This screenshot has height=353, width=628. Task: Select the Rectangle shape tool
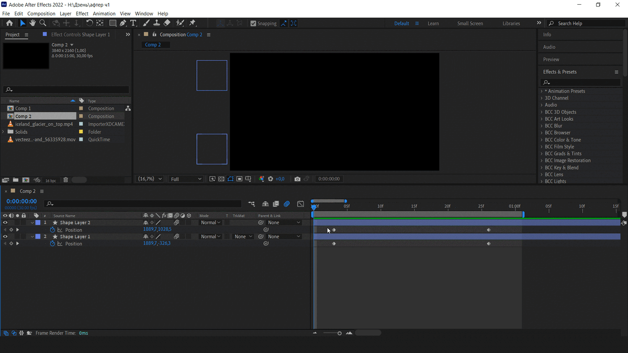point(113,23)
